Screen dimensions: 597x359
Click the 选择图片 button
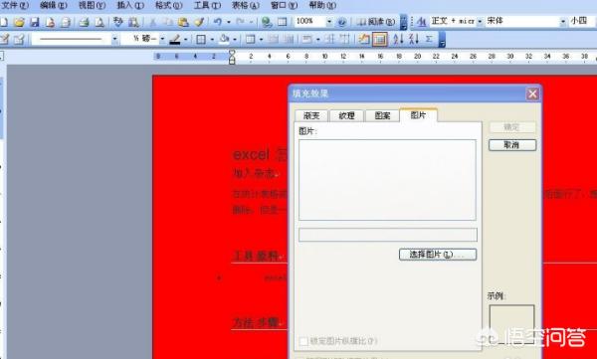(x=438, y=255)
